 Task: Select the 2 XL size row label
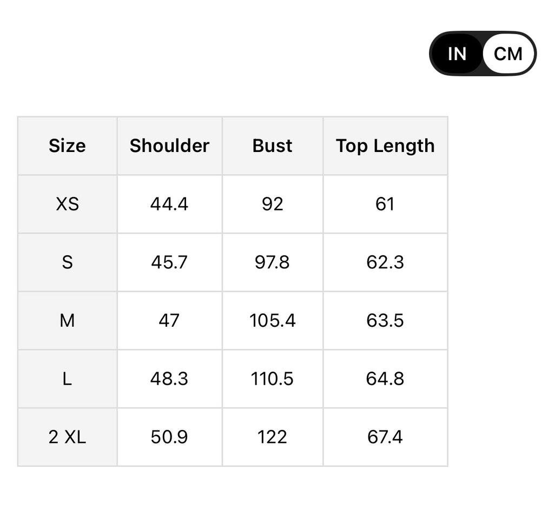tap(67, 437)
